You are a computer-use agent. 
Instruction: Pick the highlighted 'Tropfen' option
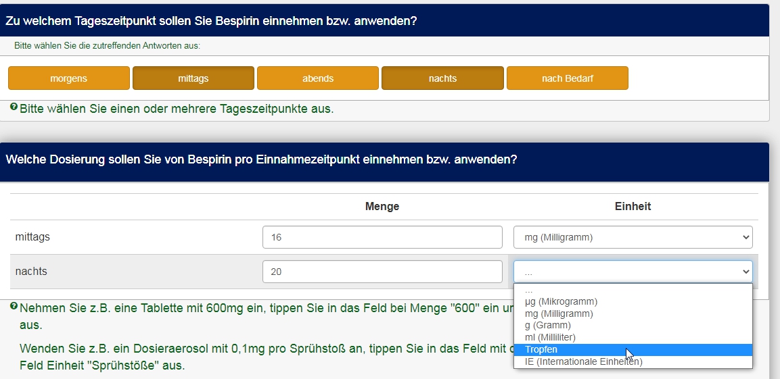(x=541, y=349)
